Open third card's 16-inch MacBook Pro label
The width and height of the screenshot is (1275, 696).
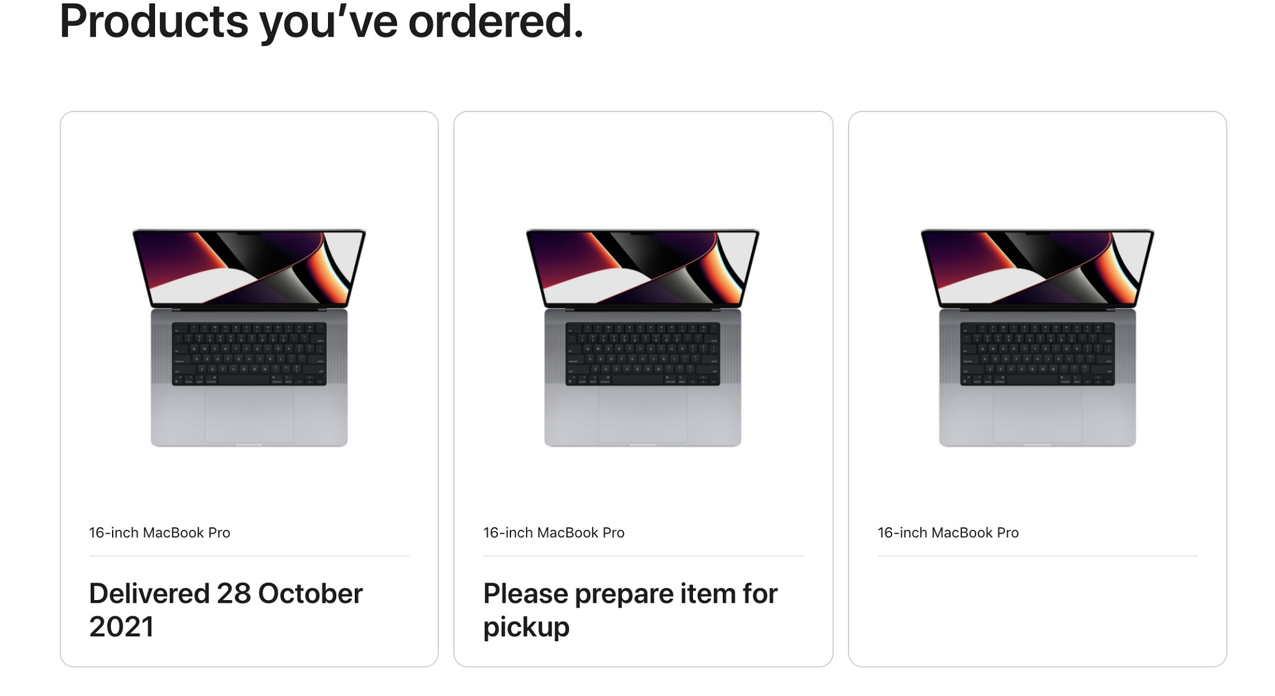point(948,533)
